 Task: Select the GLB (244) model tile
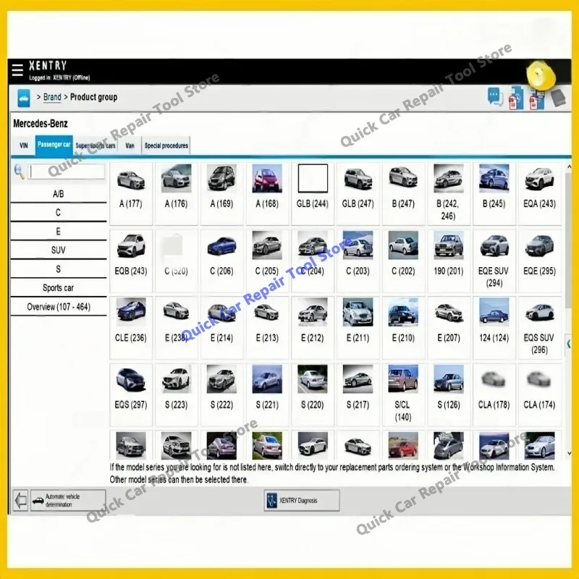(x=313, y=193)
